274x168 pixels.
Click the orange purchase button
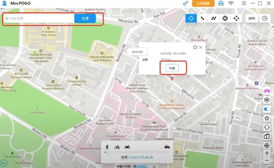203,3
